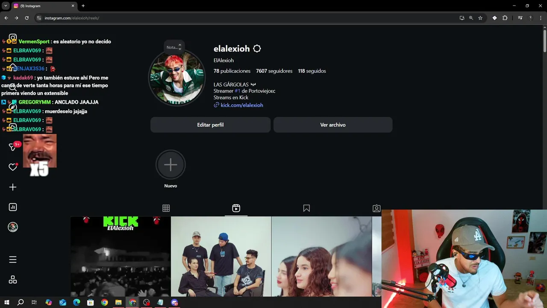
Task: Open the 118 seguidos list
Action: 312,71
